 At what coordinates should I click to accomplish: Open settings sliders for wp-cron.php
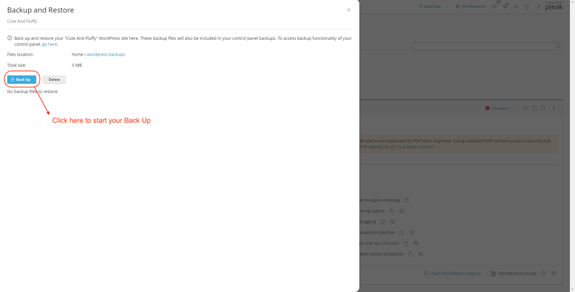[416, 243]
